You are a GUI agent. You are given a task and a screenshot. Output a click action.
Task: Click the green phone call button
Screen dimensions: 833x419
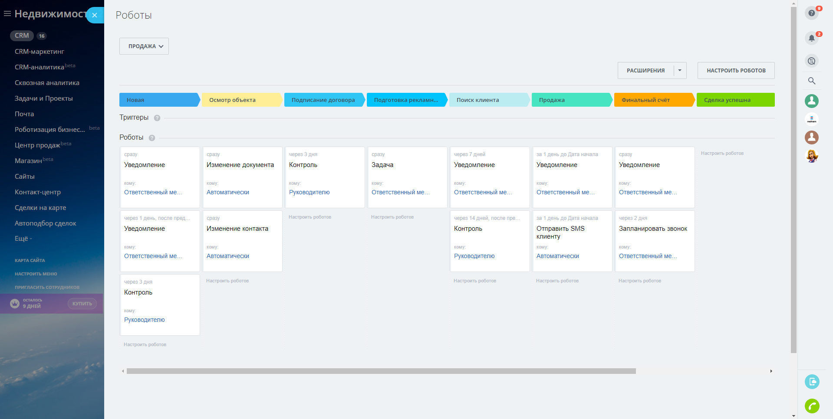tap(812, 406)
